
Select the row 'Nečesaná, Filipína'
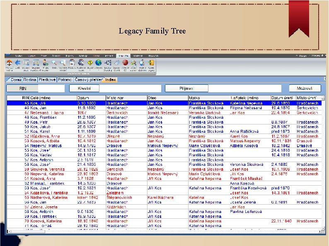pyautogui.click(x=164, y=112)
